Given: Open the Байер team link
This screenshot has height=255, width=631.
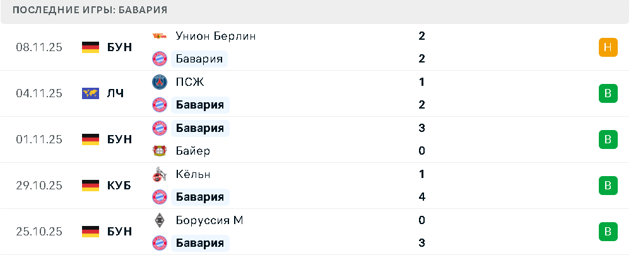Looking at the screenshot, I should coord(193,151).
